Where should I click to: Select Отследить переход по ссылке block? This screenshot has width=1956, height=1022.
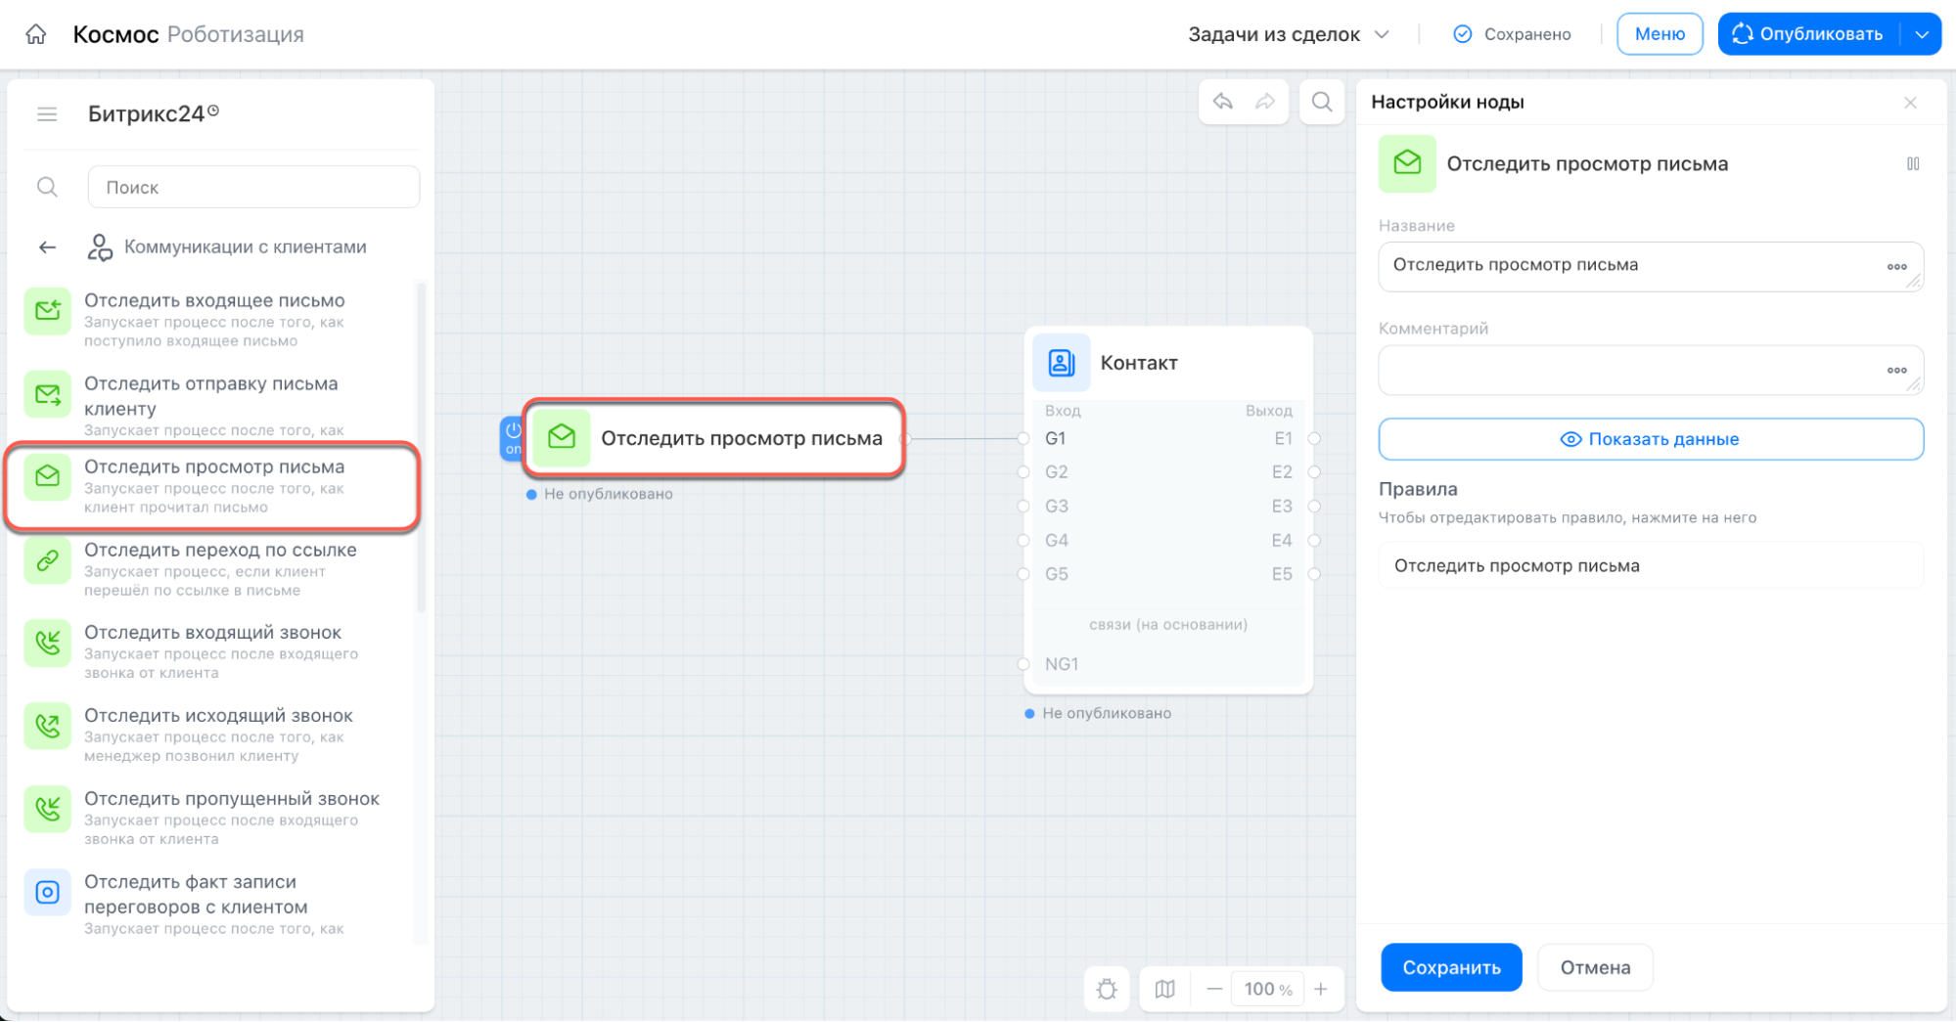coord(213,568)
